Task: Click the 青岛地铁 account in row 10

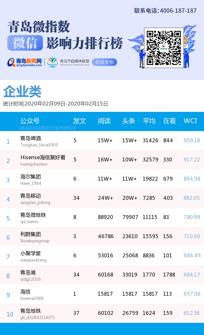Action: coord(31,311)
